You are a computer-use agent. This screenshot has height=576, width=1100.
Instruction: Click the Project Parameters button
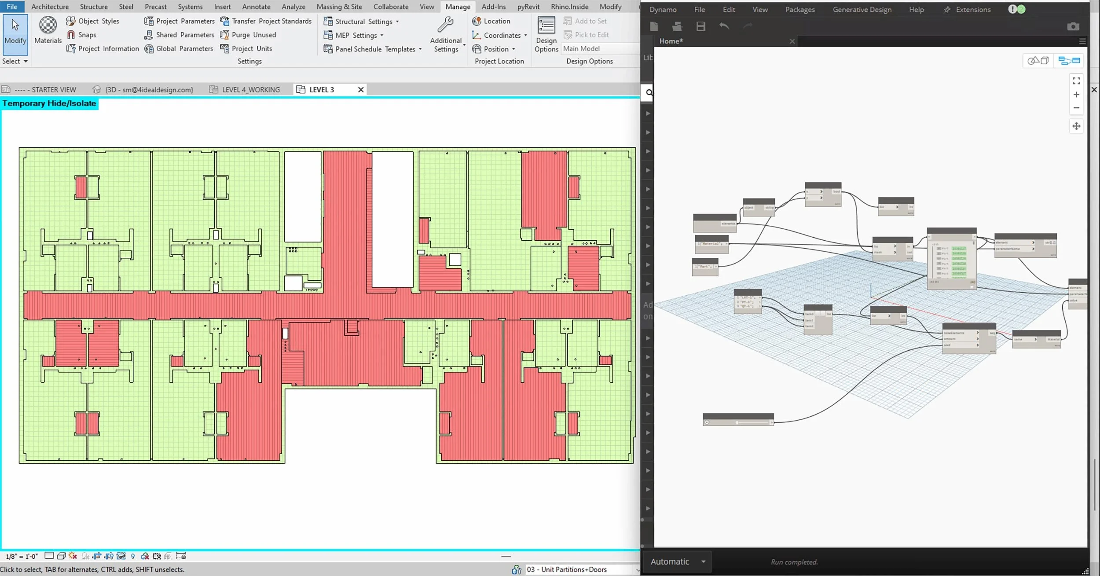coord(180,21)
